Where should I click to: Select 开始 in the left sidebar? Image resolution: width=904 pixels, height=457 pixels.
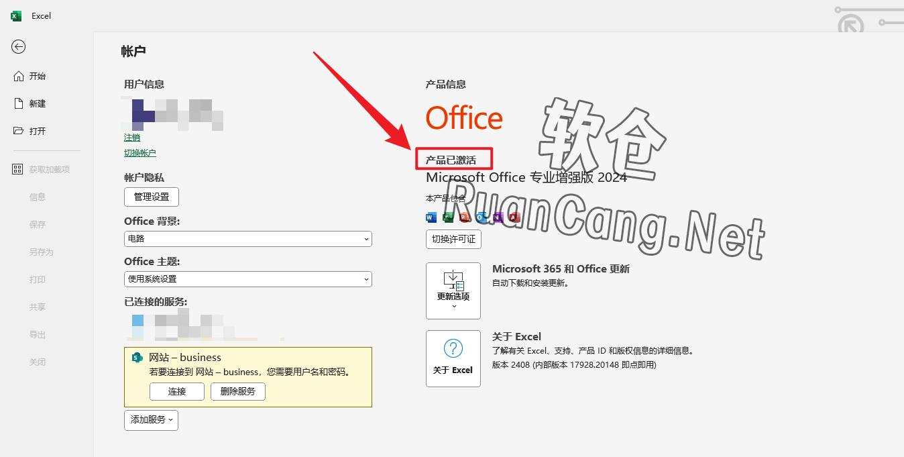click(x=38, y=77)
